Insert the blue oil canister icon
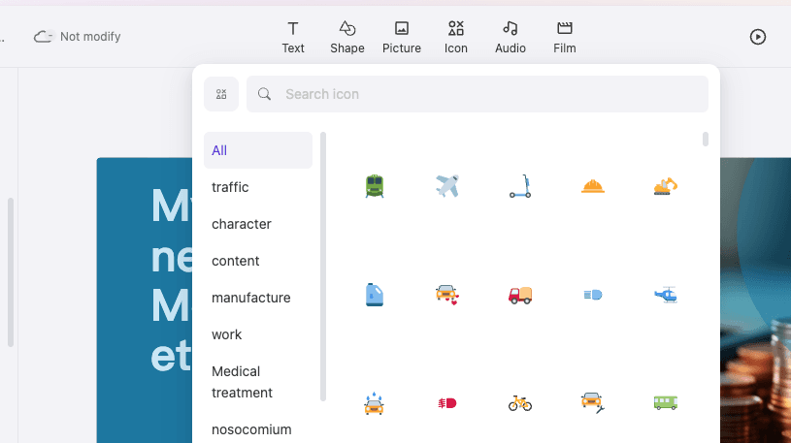The width and height of the screenshot is (791, 443). coord(374,295)
